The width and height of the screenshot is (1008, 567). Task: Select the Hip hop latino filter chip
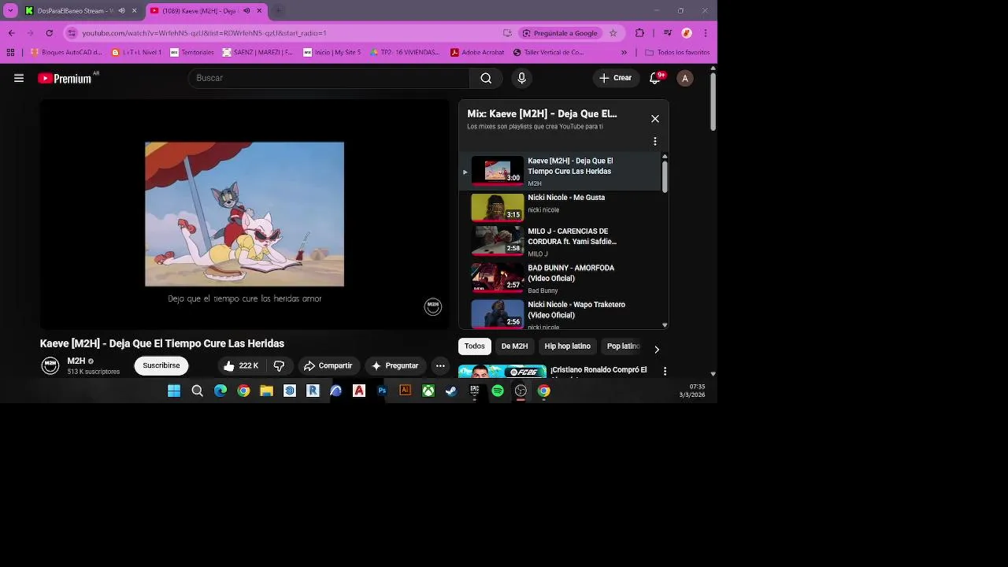click(567, 346)
